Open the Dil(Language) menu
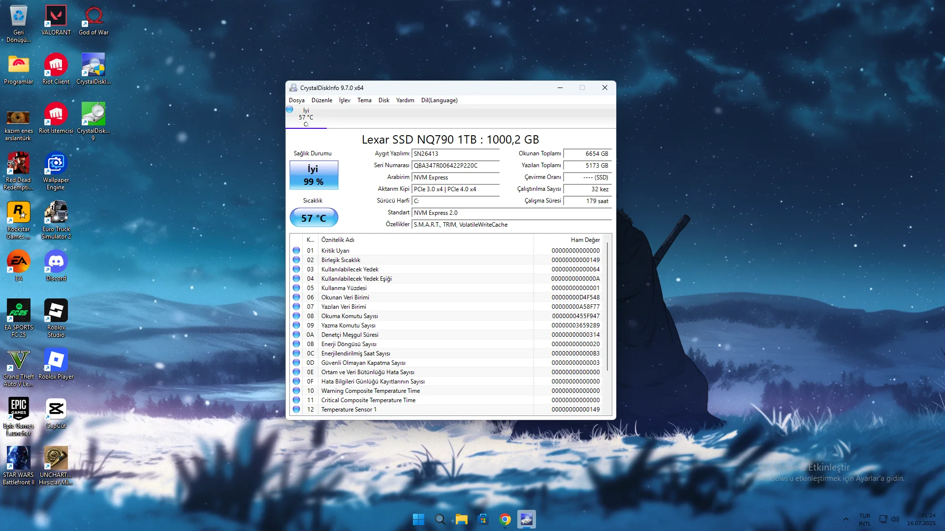This screenshot has height=531, width=945. pyautogui.click(x=439, y=100)
